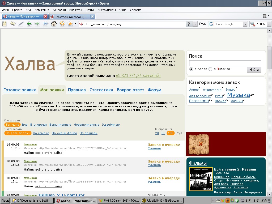Filter requests by 'В очереди'

pyautogui.click(x=39, y=125)
